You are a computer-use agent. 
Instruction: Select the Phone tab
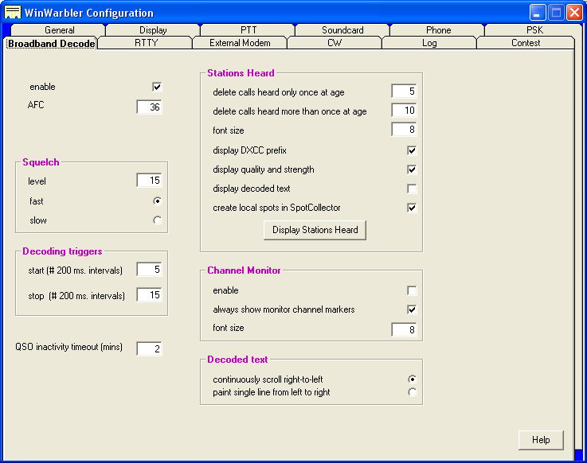(438, 30)
